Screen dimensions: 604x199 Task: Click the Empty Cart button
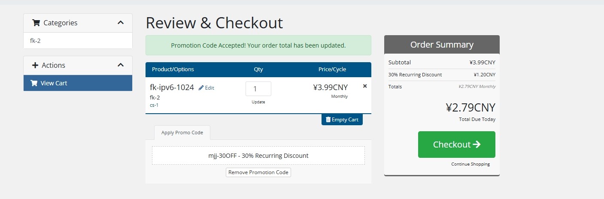342,120
